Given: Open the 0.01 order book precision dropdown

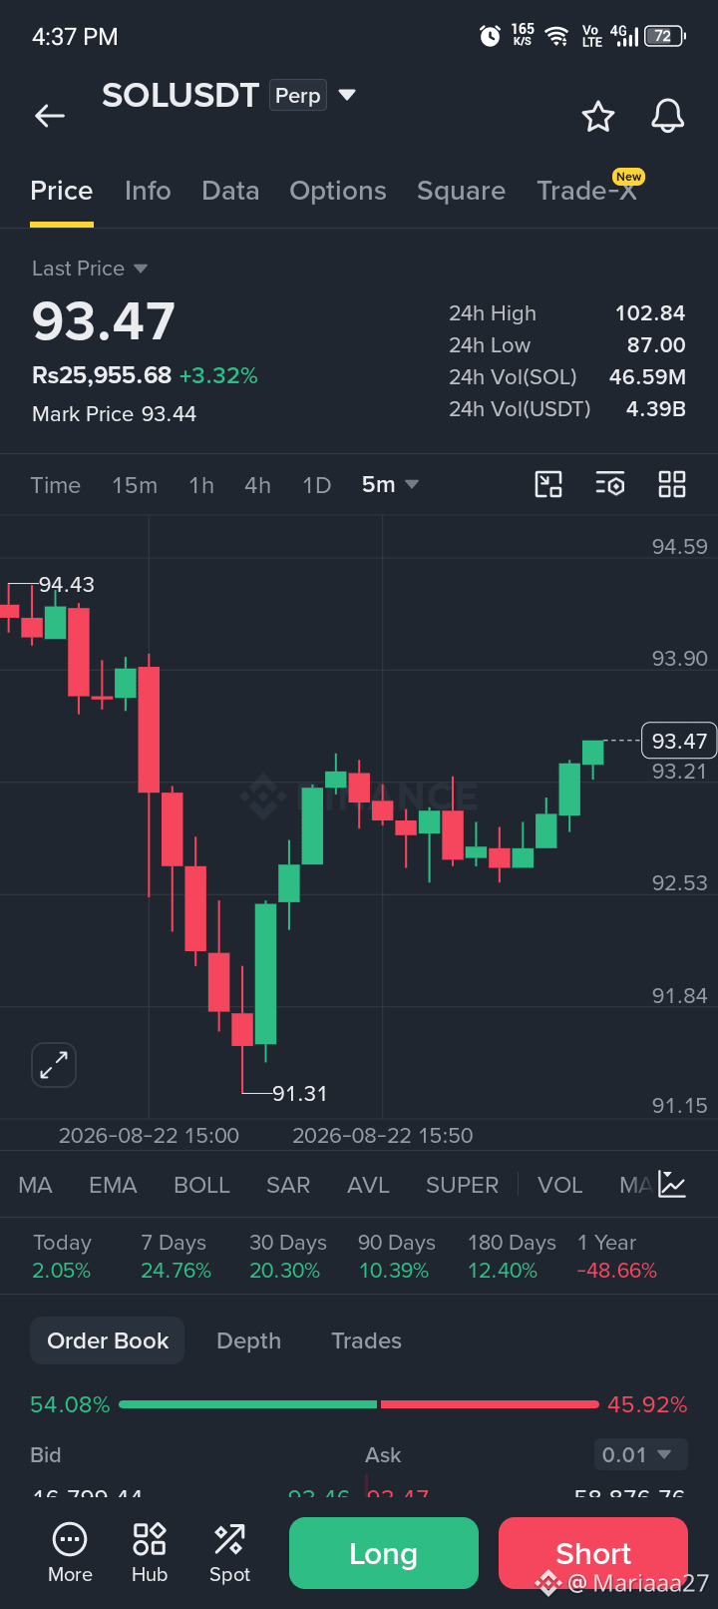Looking at the screenshot, I should click(640, 1454).
